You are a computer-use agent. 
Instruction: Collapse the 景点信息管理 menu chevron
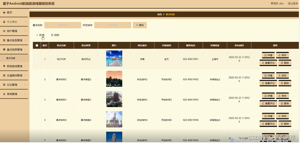[25, 50]
